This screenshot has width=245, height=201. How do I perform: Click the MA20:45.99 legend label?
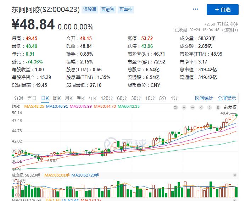[81, 106]
